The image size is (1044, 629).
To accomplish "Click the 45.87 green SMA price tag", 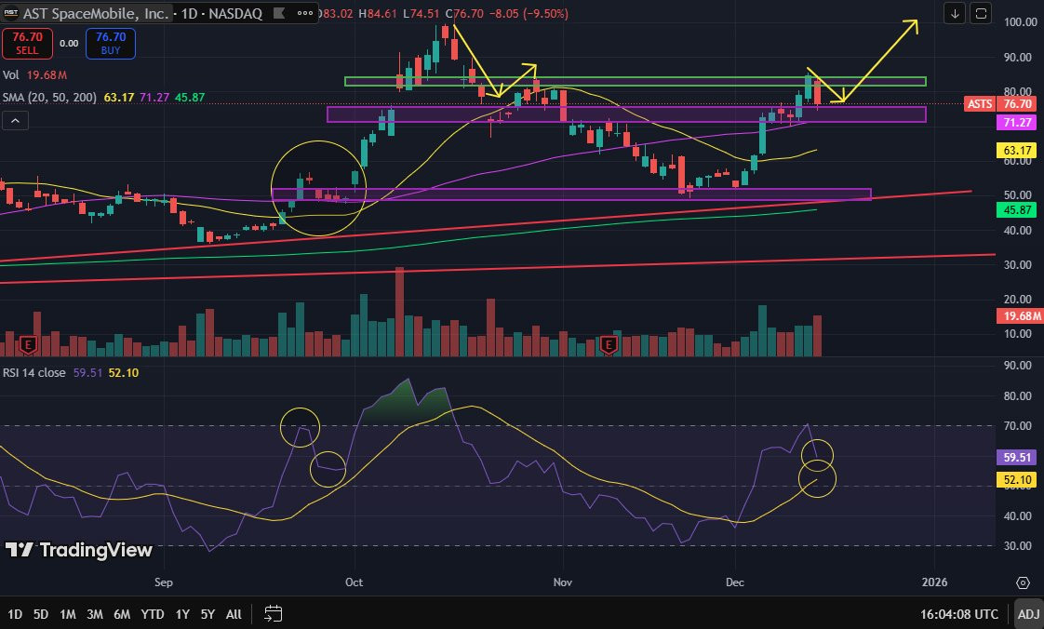I will pos(1017,209).
